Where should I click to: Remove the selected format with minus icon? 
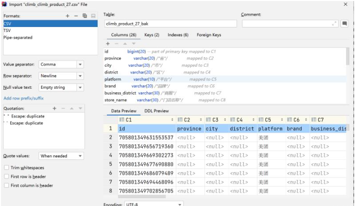point(75,16)
